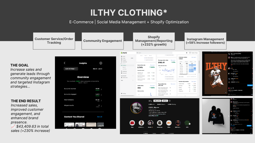This screenshot has width=255, height=143.
Task: Open Products in Shopify sidebar
Action: (x=124, y=60)
